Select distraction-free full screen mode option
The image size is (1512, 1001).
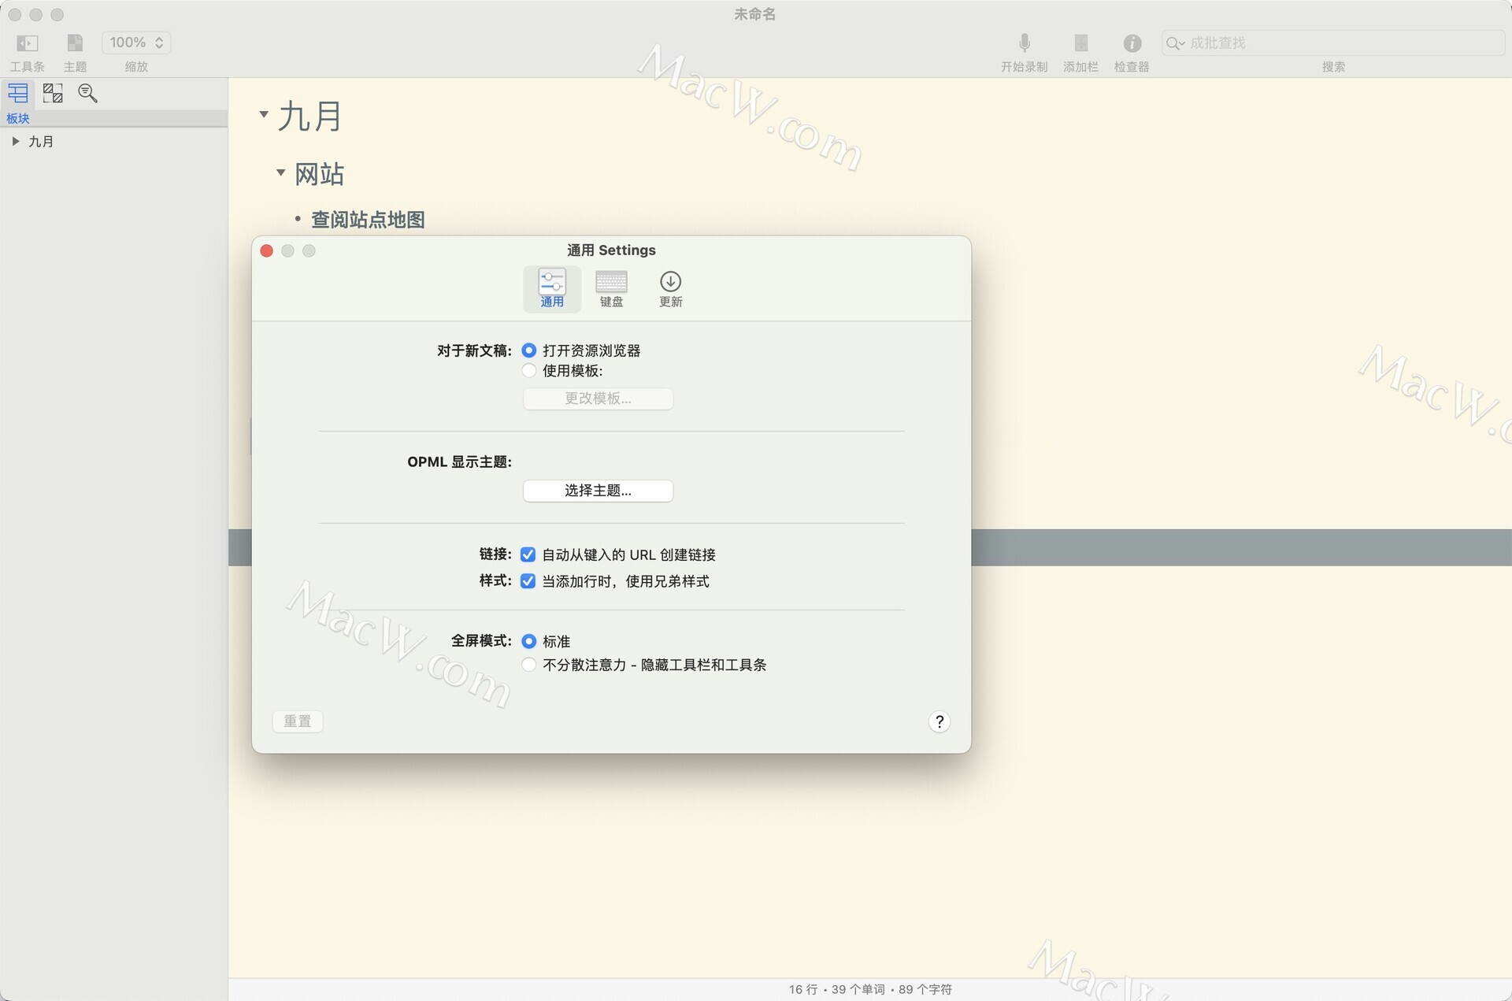[529, 665]
